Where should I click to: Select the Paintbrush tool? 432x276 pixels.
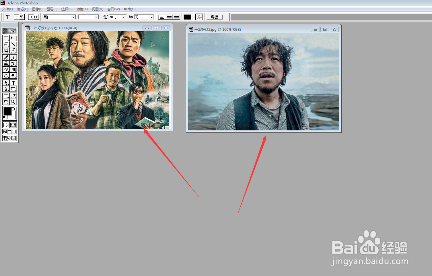click(13, 57)
